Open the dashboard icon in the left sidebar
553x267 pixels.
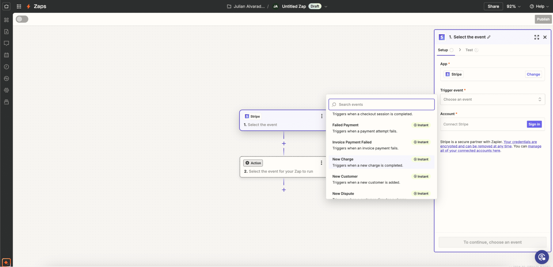6,20
